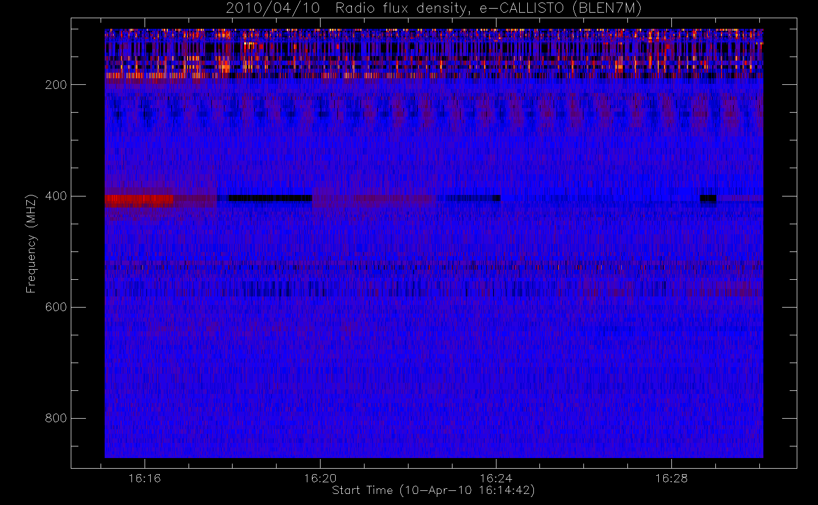818x505 pixels.
Task: Click the 400 frequency tick label
Action: 56,196
